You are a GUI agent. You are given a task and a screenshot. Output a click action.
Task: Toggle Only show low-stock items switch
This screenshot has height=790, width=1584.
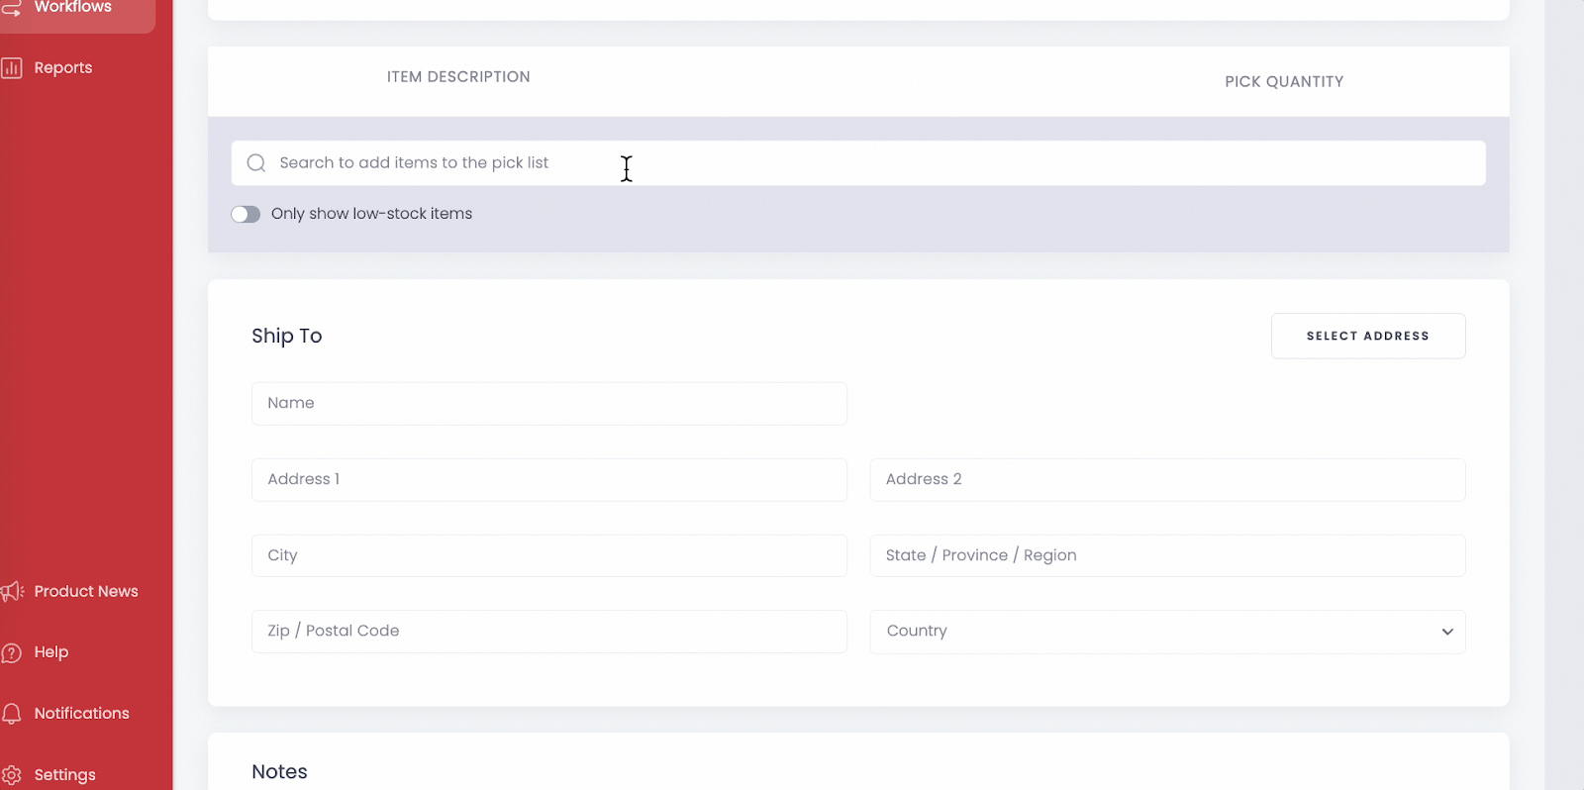coord(246,215)
